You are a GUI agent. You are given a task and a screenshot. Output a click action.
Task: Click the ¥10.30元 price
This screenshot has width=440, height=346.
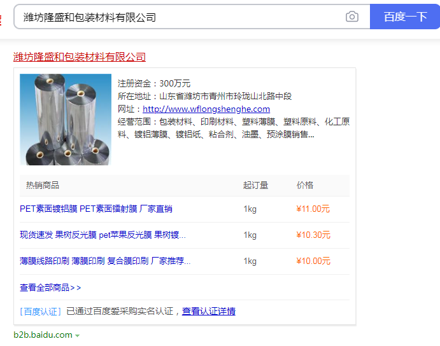click(313, 235)
